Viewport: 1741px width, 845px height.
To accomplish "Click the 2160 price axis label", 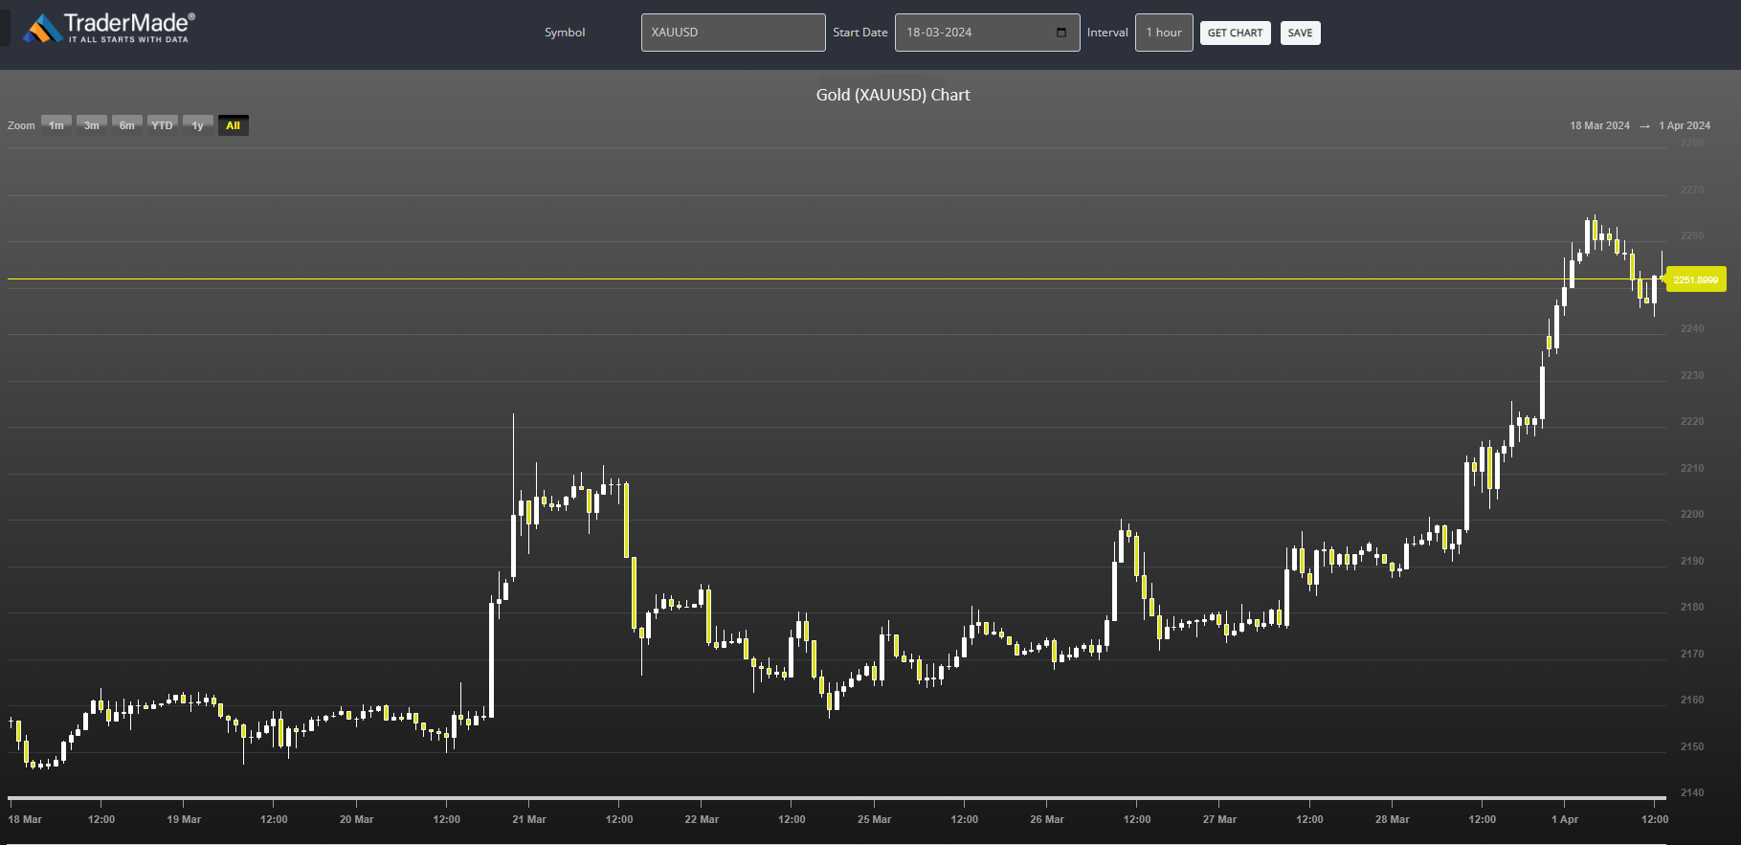I will [1692, 700].
